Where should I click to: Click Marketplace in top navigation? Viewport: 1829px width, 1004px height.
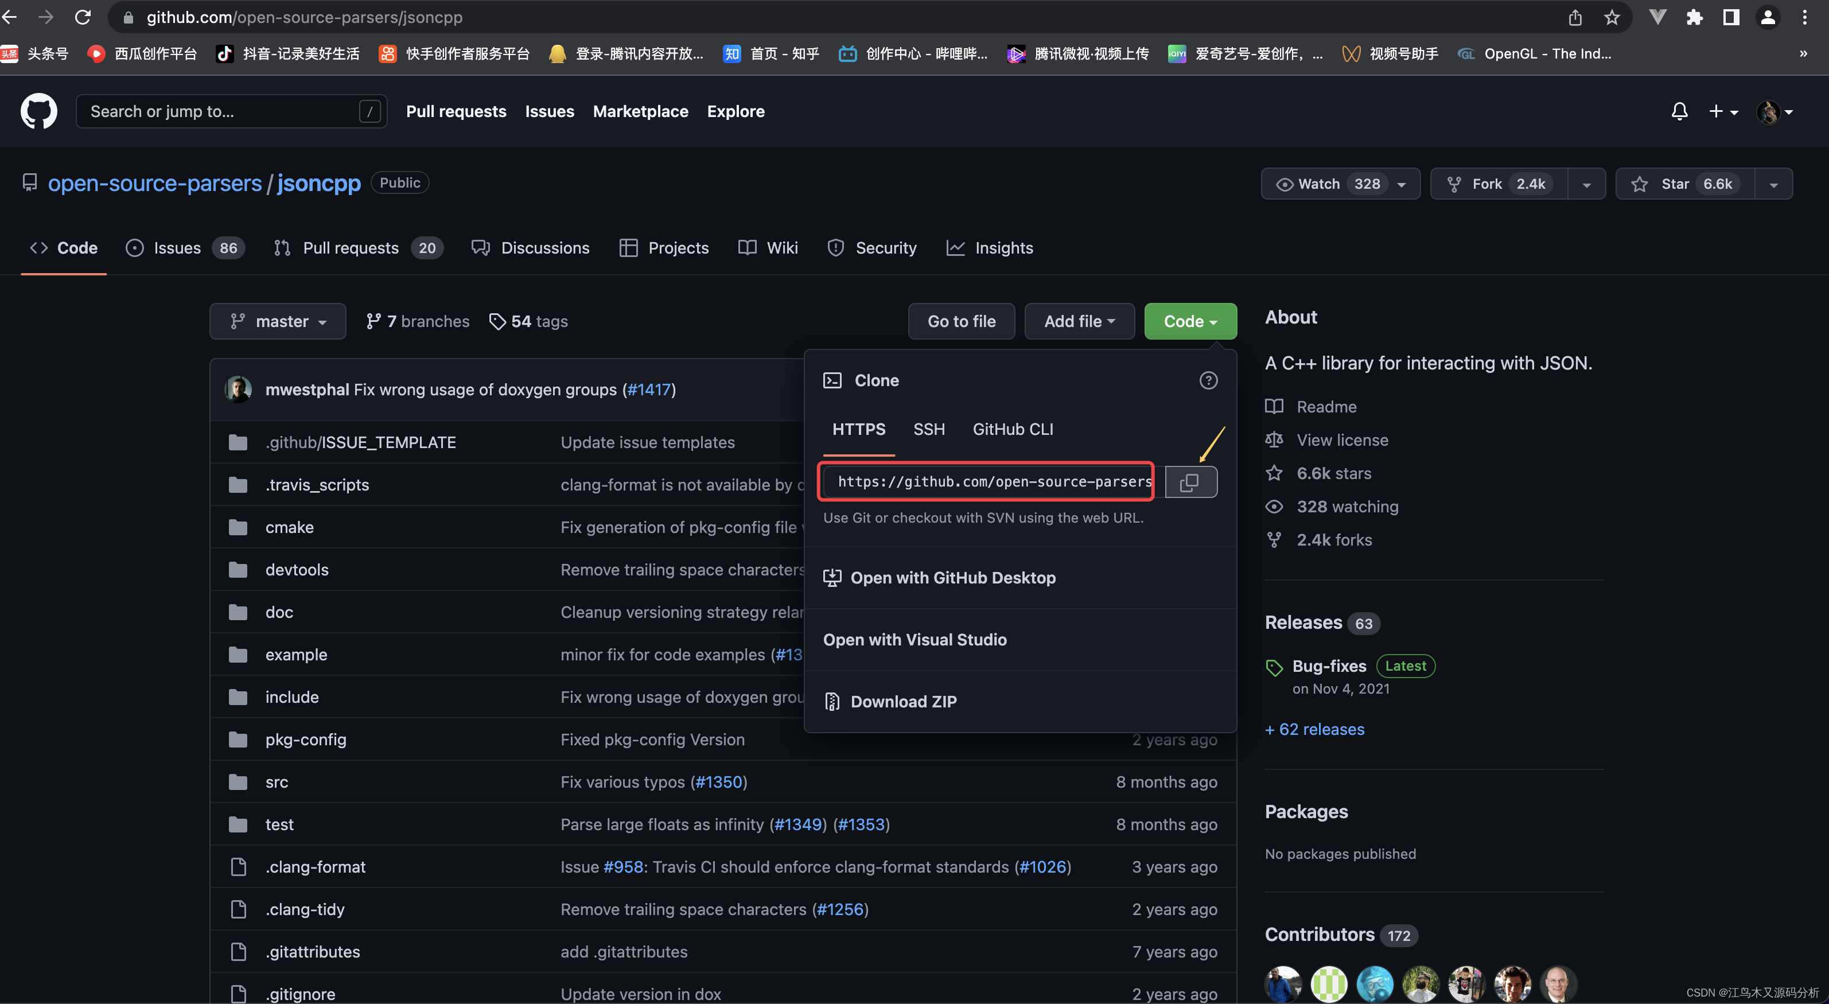pos(640,111)
